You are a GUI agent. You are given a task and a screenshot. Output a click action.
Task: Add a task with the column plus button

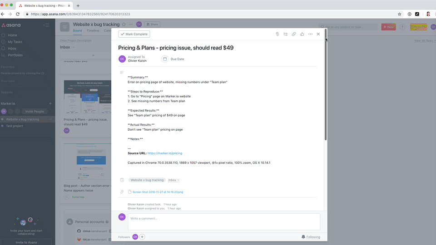[x=93, y=55]
